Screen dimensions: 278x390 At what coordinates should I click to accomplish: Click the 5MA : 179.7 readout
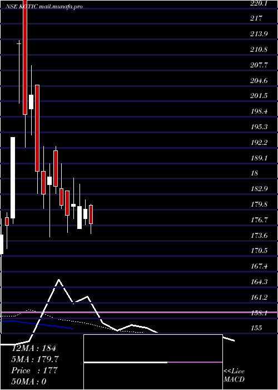coord(35,359)
